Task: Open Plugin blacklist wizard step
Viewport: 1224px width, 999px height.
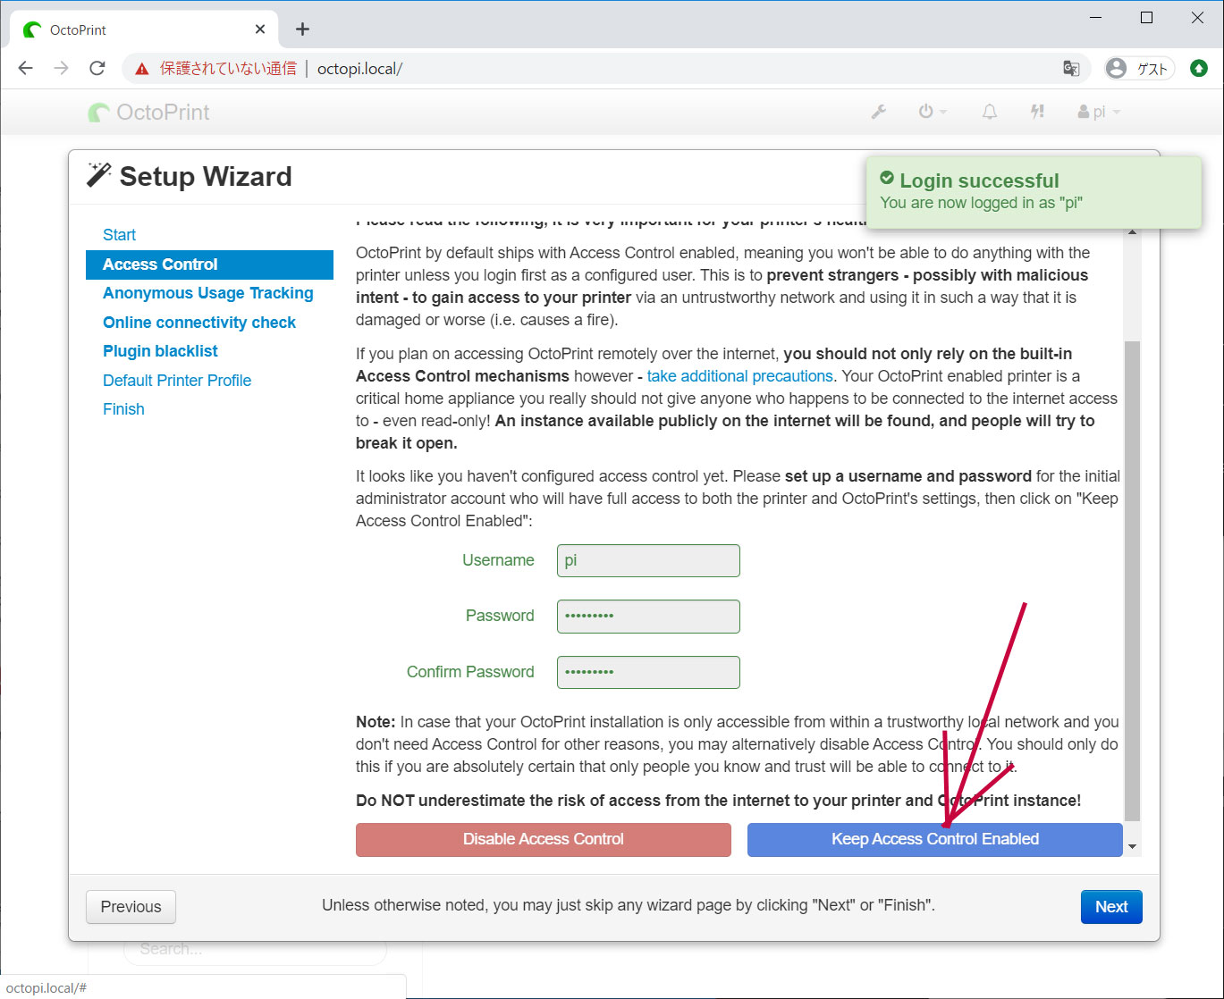Action: coord(160,351)
